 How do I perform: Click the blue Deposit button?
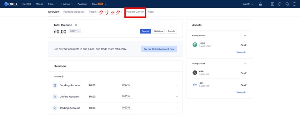[x=145, y=31]
